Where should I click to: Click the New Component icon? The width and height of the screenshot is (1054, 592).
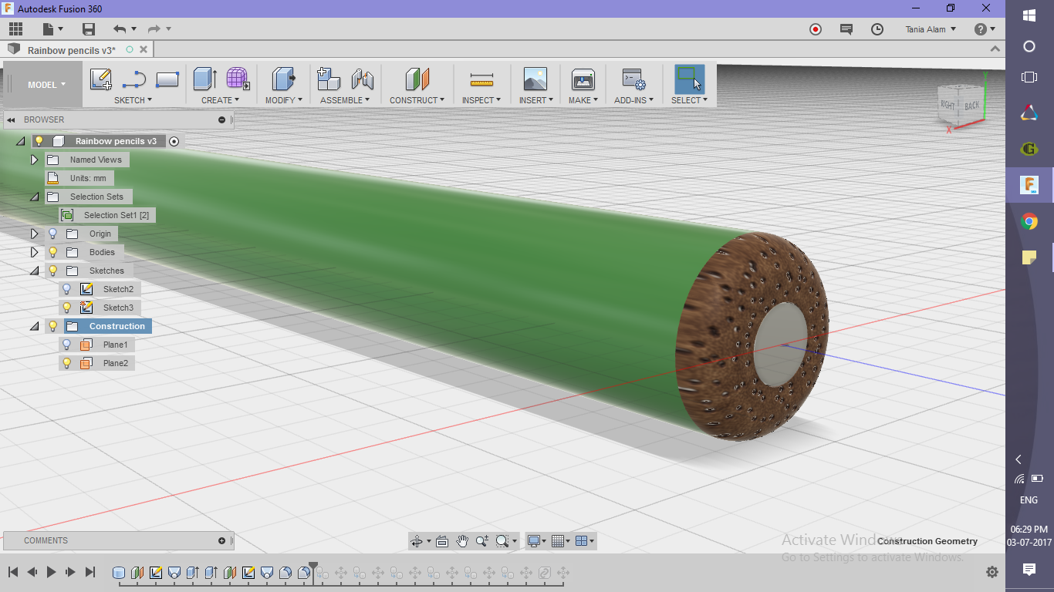tap(329, 79)
